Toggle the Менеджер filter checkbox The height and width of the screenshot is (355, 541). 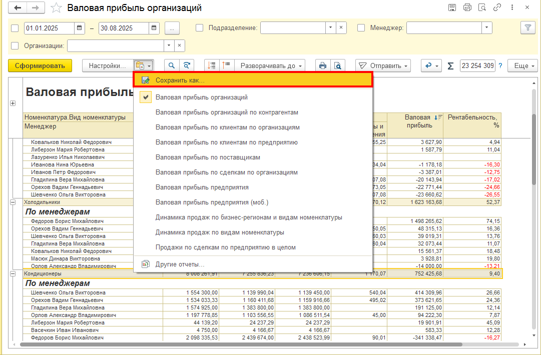tap(361, 28)
